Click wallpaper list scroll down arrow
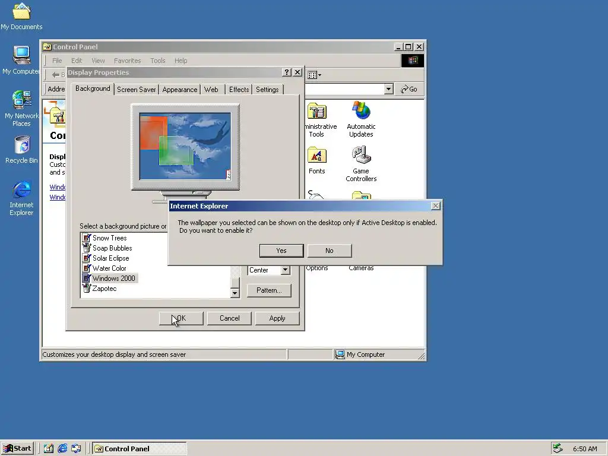This screenshot has height=456, width=608. 235,293
